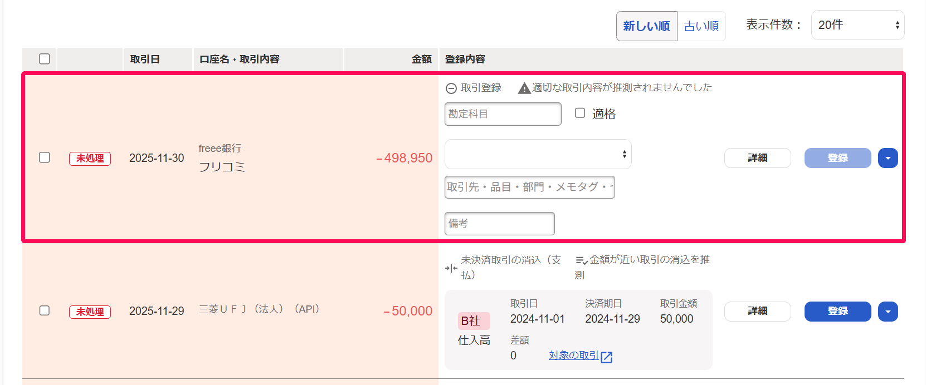The height and width of the screenshot is (385, 926).
Task: Open the 表示件数 20件 dropdown
Action: point(857,25)
